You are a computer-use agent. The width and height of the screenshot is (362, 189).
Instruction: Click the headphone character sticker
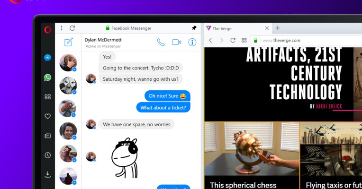point(125,158)
